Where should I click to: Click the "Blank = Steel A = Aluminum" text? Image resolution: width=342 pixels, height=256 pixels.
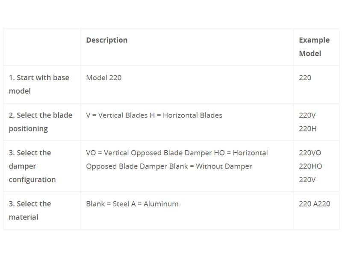coord(133,204)
